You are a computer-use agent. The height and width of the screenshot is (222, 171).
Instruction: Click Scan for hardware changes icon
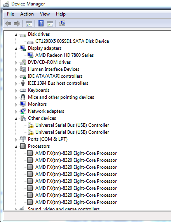(62, 23)
